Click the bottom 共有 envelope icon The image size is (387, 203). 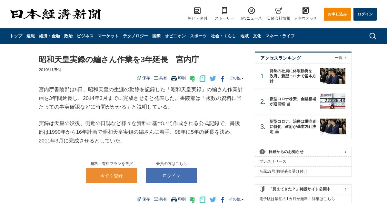point(156,199)
